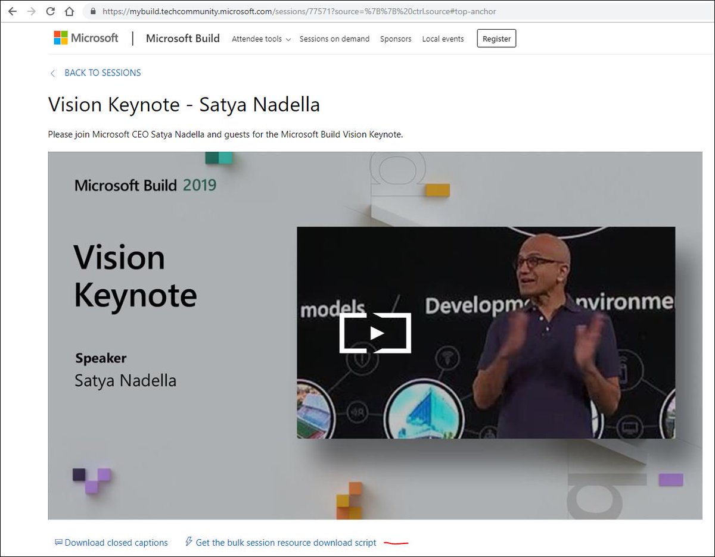
Task: Open Microsoft Build home link
Action: 182,38
